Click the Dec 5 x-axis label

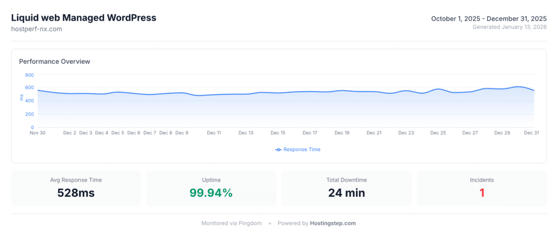pyautogui.click(x=118, y=133)
